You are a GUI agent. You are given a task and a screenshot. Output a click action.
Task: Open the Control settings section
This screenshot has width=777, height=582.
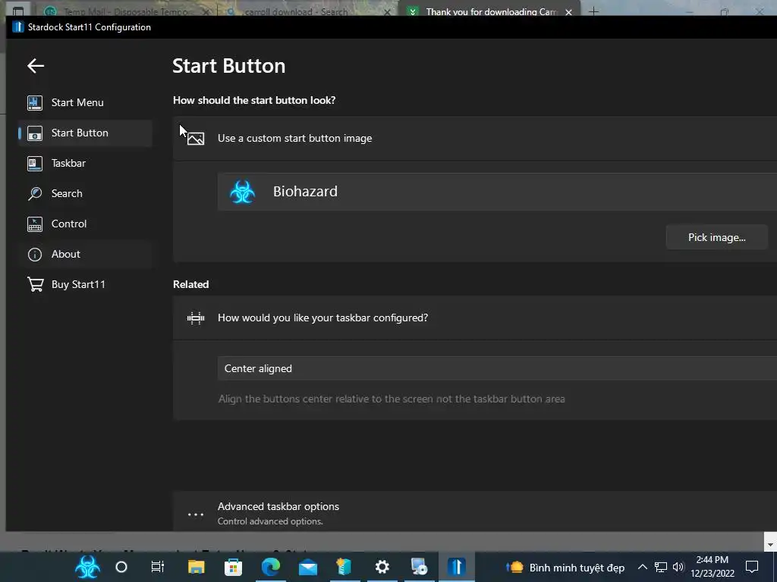[x=85, y=224]
